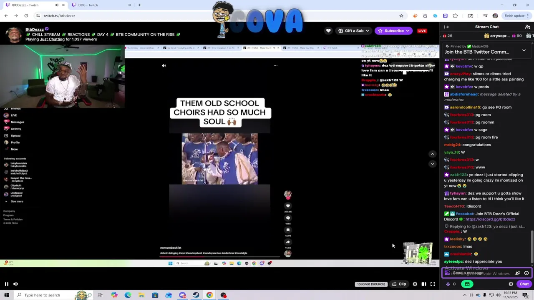Image resolution: width=534 pixels, height=300 pixels.
Task: Toggle TikTok video mute speaker
Action: [x=164, y=65]
